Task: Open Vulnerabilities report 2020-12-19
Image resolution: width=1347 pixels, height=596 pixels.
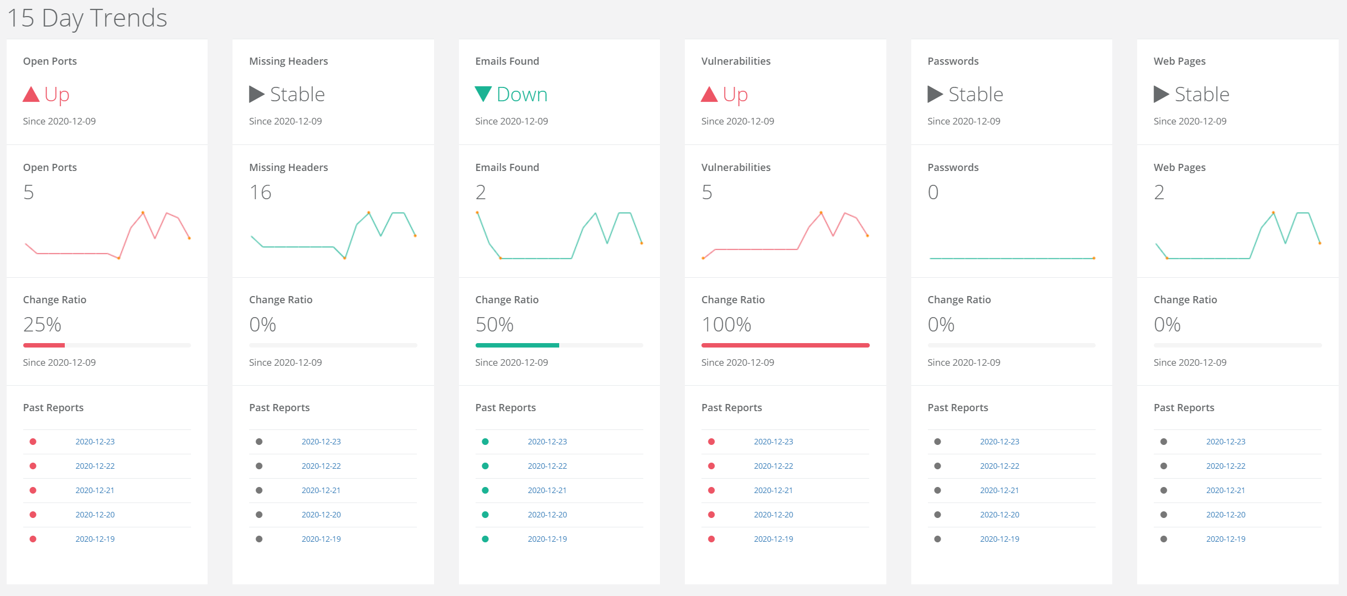Action: pyautogui.click(x=773, y=539)
